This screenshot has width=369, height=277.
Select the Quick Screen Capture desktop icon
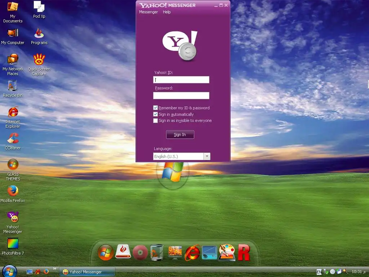click(39, 65)
